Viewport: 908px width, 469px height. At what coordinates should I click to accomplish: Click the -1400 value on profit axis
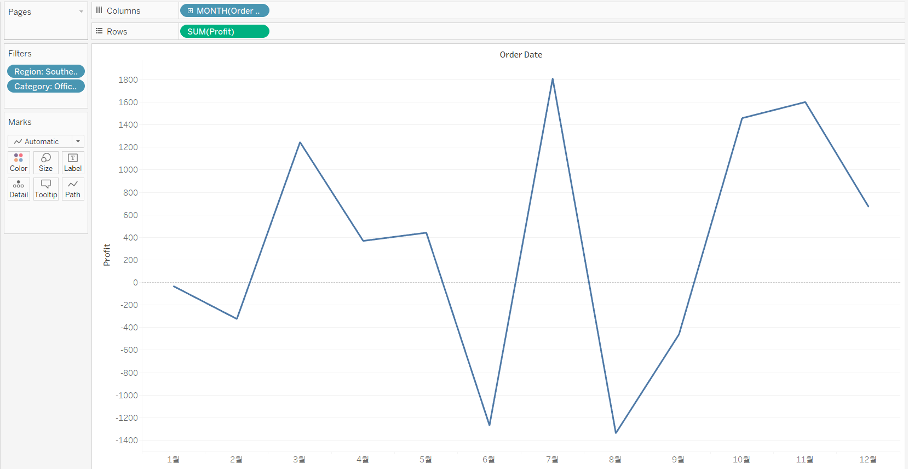click(x=127, y=441)
